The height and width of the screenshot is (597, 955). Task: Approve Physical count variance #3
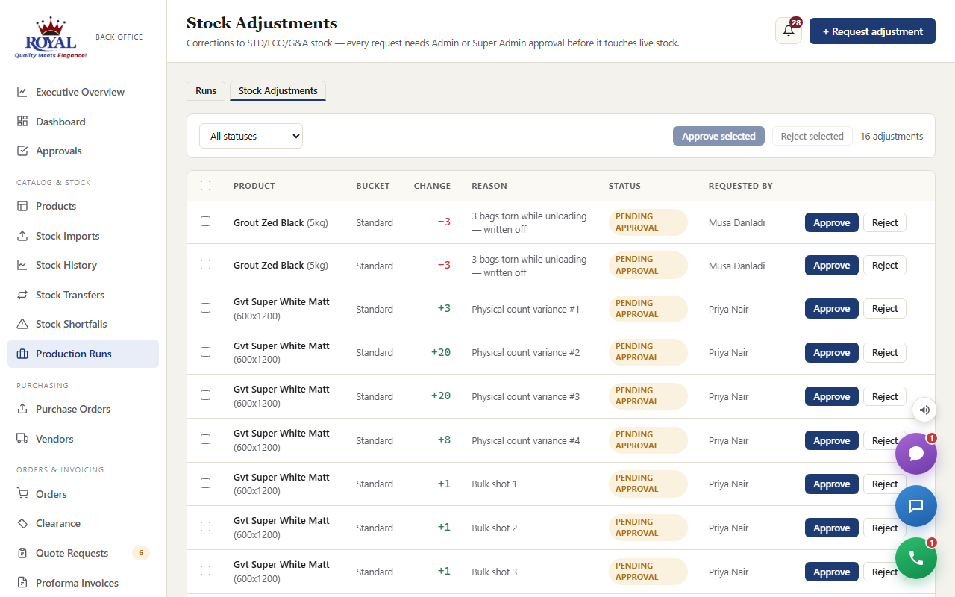[x=831, y=396]
